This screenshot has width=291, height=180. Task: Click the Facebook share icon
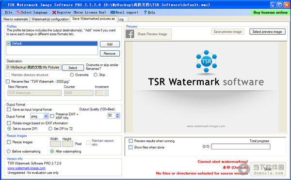click(x=129, y=34)
